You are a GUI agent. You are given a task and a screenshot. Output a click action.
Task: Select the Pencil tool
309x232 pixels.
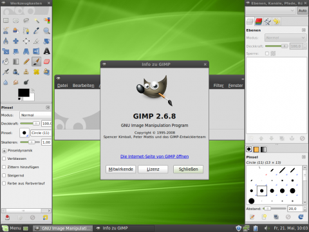26,62
